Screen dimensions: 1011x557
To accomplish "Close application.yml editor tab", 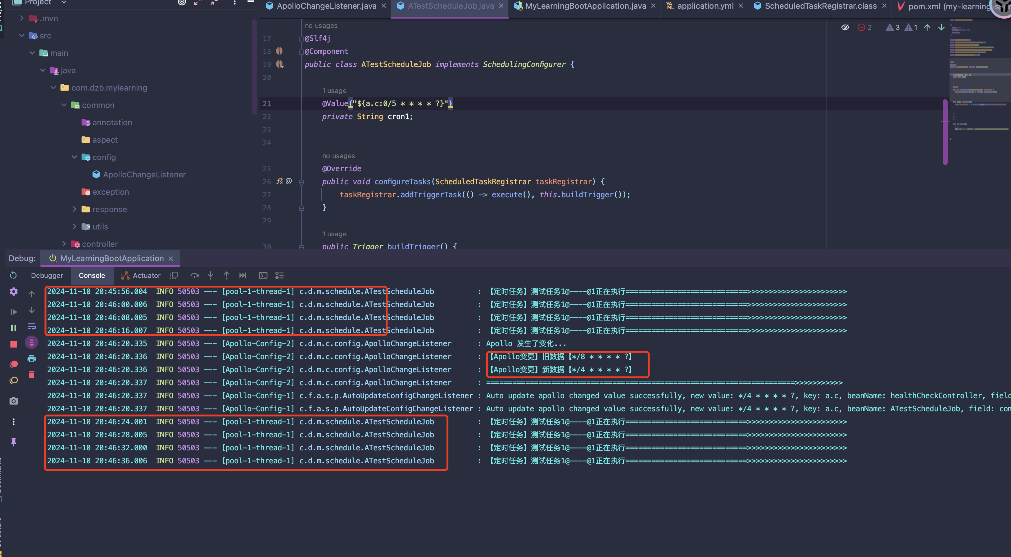I will point(741,6).
